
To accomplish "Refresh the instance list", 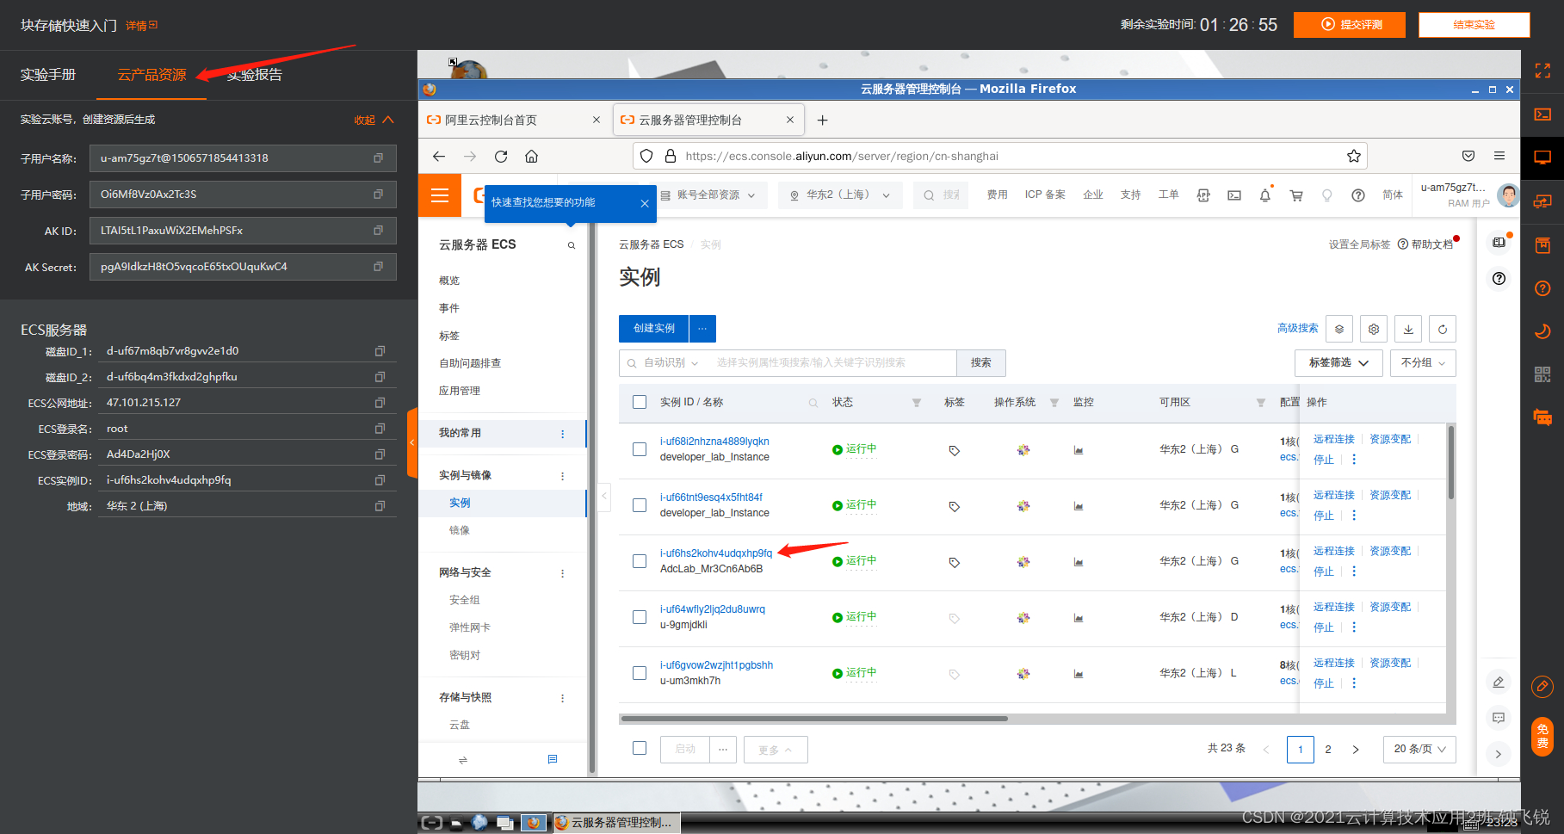I will pos(1443,329).
